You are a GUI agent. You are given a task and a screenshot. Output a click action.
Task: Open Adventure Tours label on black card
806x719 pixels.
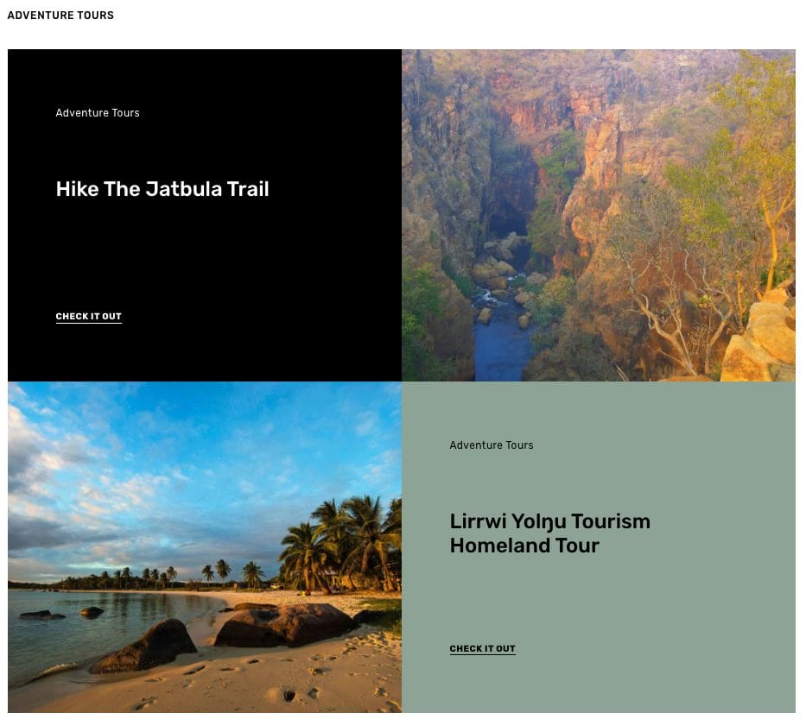point(98,113)
